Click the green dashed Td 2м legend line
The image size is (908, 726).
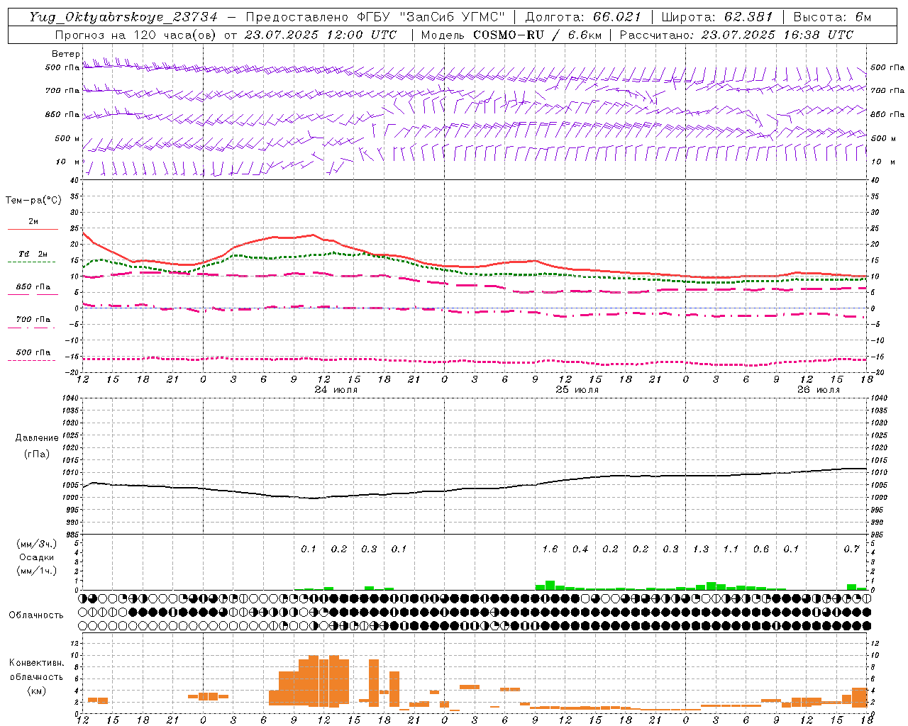(33, 262)
